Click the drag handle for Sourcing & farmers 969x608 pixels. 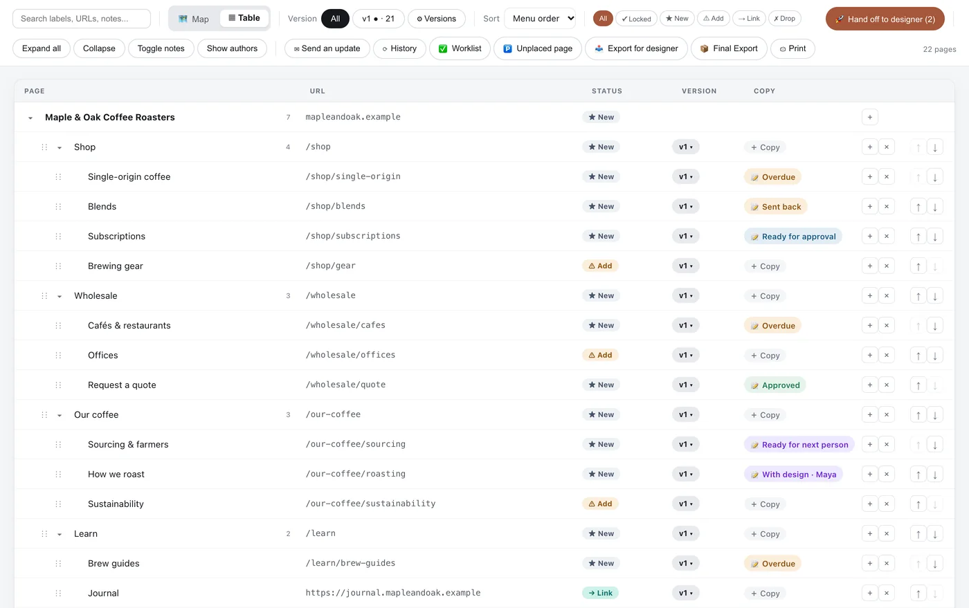point(58,444)
